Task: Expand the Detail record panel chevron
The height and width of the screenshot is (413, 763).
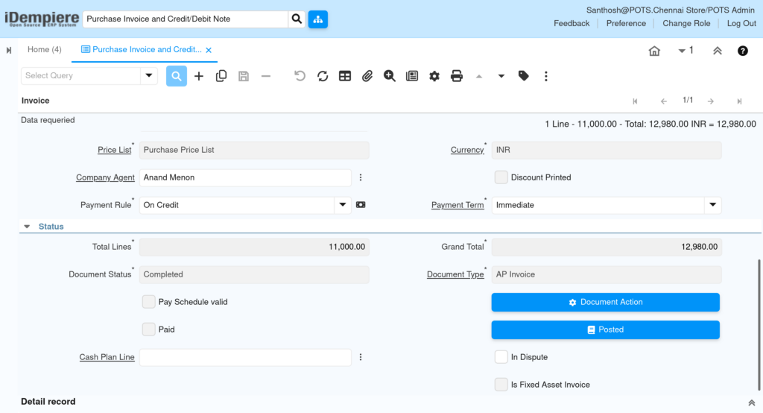Action: (751, 403)
